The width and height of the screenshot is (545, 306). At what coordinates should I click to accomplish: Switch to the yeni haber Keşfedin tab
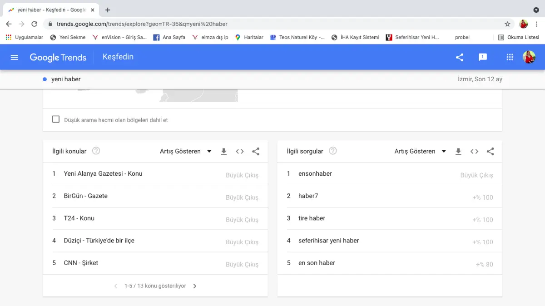51,10
